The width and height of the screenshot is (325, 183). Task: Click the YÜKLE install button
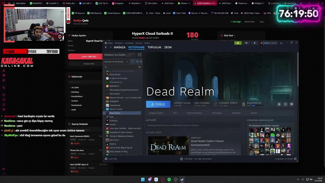[158, 104]
